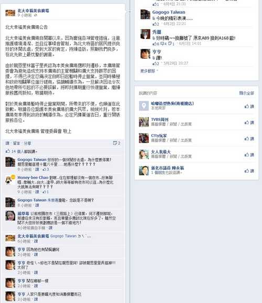Click 分享 under the announcement post
Screen dimensions: 262x303
click(x=27, y=143)
